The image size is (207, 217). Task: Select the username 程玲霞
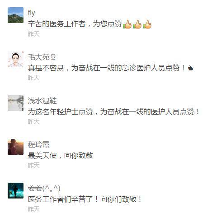tap(38, 144)
